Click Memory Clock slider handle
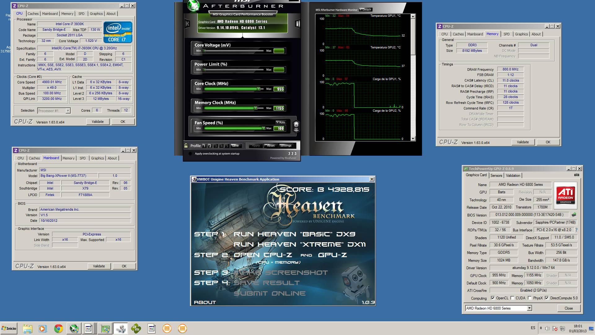595x335 pixels. [256, 108]
